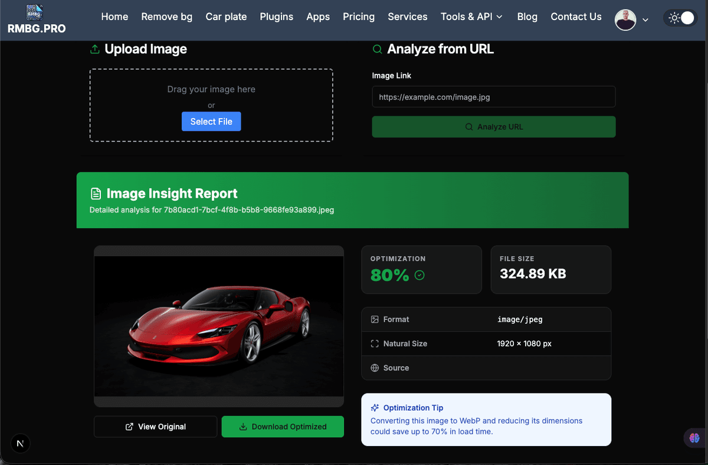
Task: Open the Pricing page from the navbar
Action: (x=359, y=17)
